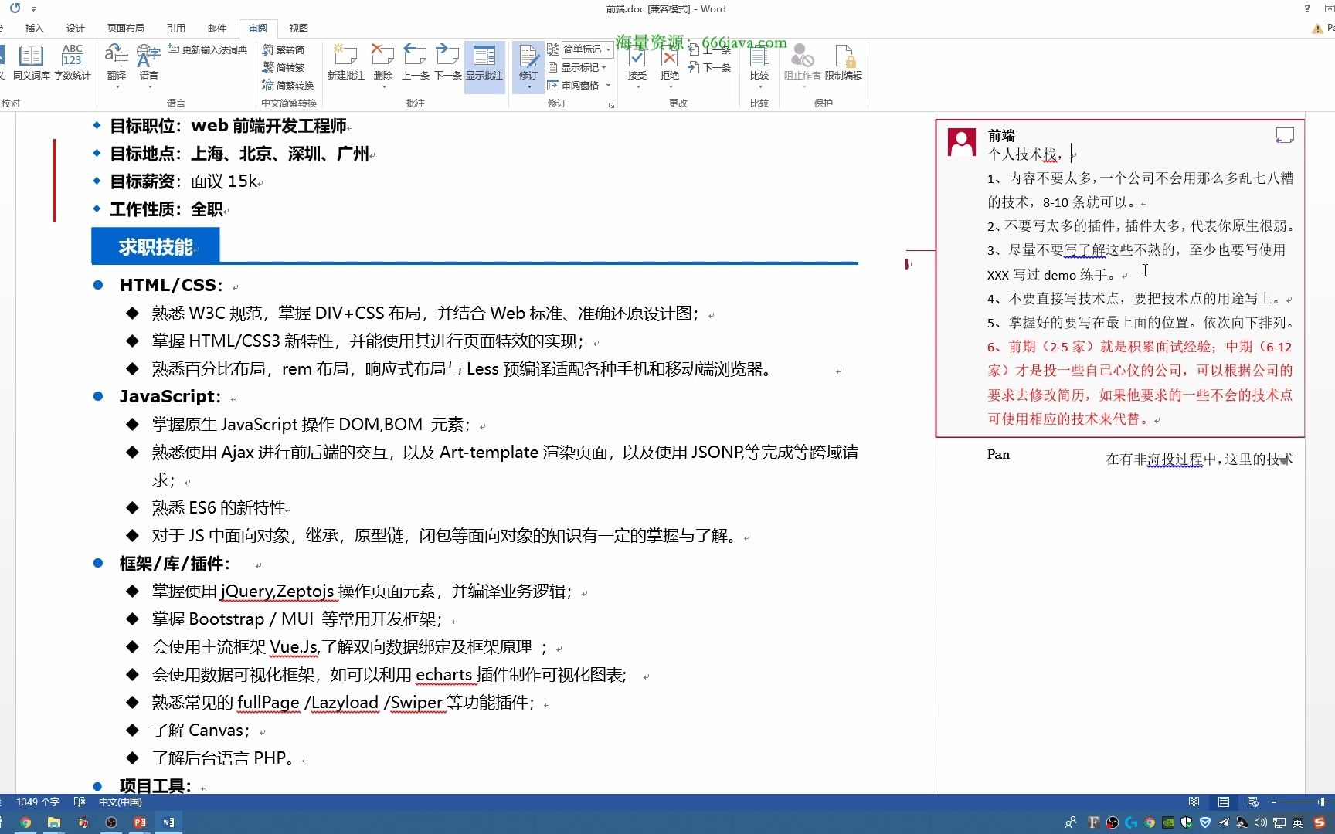The height and width of the screenshot is (834, 1335).
Task: Open Chinese conversion options (简繁转换)
Action: [x=287, y=85]
